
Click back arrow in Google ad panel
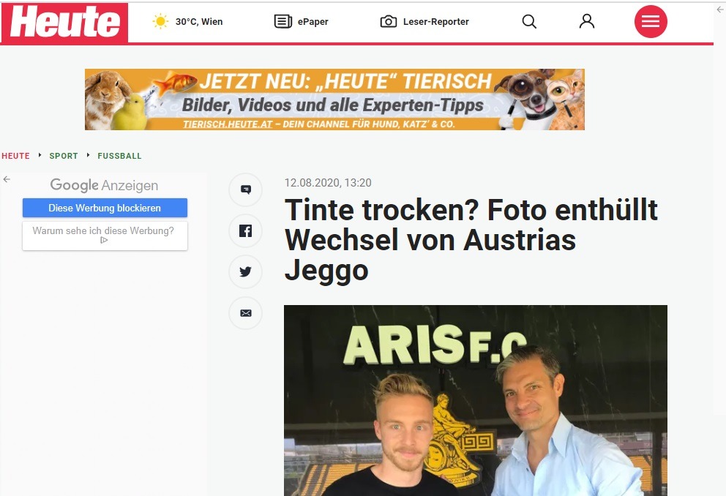(x=7, y=179)
